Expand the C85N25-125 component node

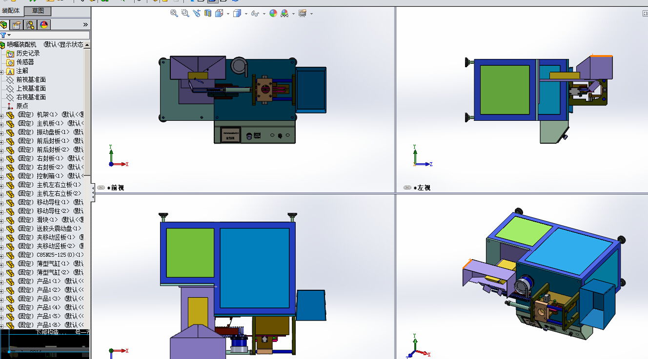(1, 256)
